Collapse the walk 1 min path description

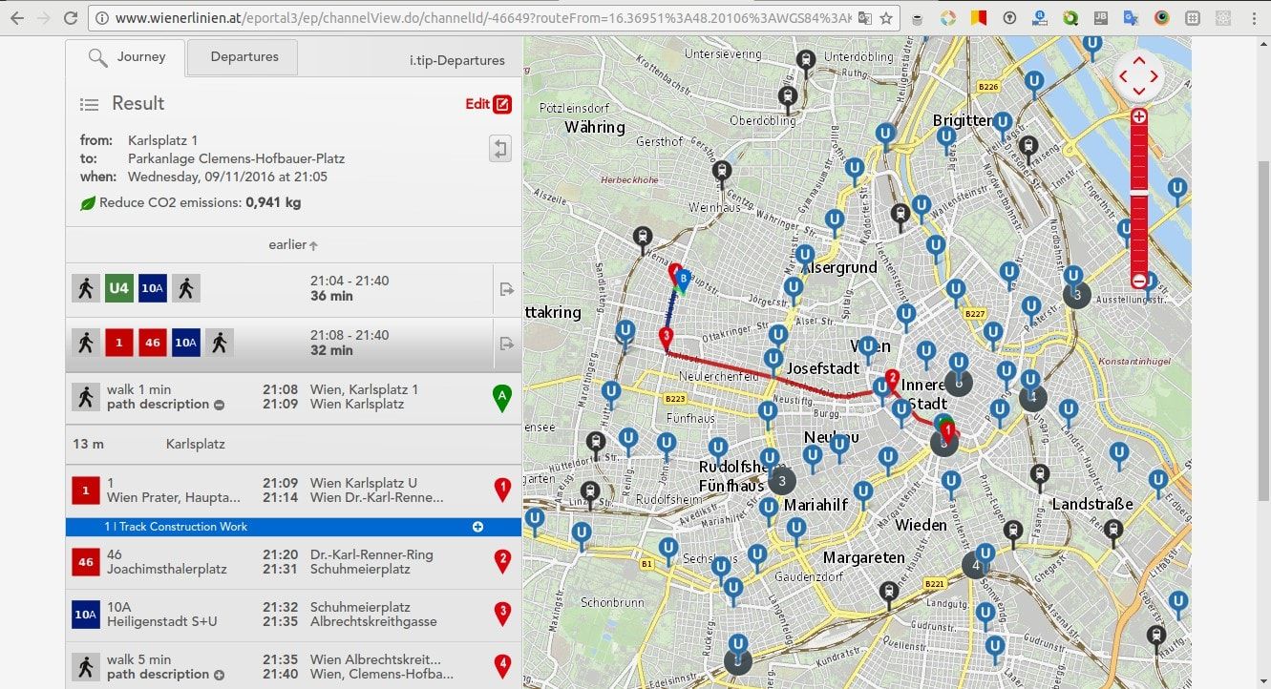pyautogui.click(x=219, y=405)
